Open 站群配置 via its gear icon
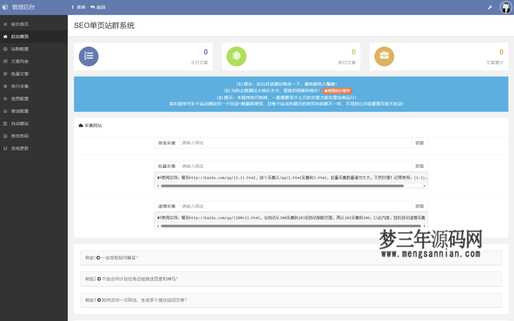Viewport: 514px width, 321px height. click(x=6, y=49)
